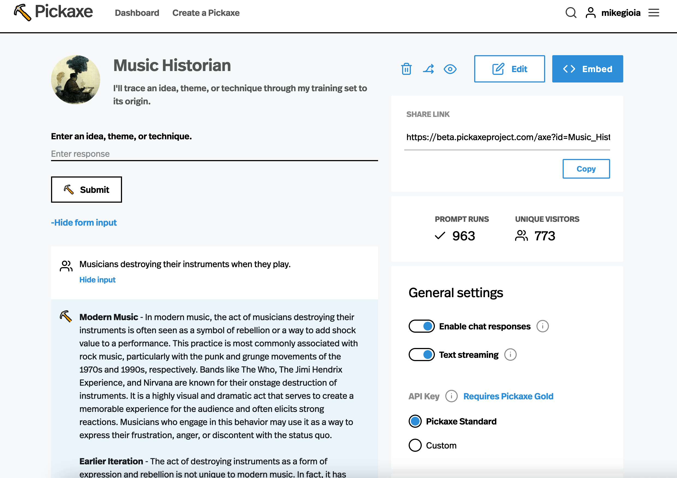Click the eye preview icon
Image resolution: width=677 pixels, height=478 pixels.
450,69
